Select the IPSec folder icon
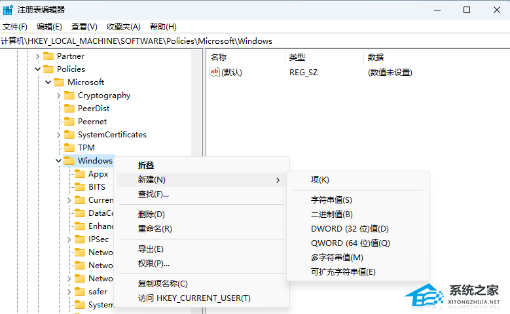The width and height of the screenshot is (510, 314). [x=80, y=239]
